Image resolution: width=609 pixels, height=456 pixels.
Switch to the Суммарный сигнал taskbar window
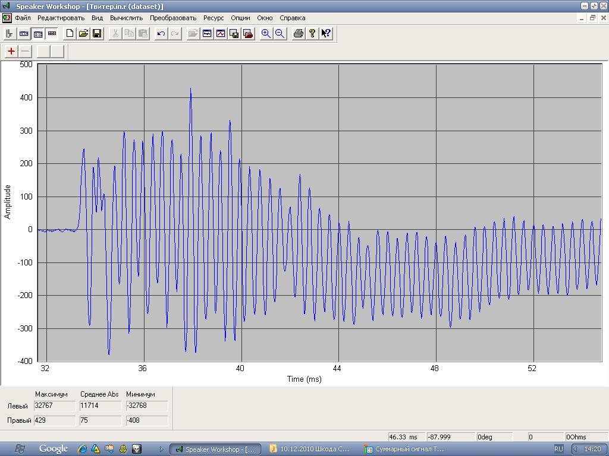pyautogui.click(x=404, y=449)
